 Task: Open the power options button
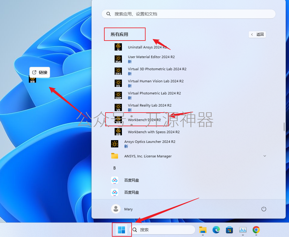[264, 209]
